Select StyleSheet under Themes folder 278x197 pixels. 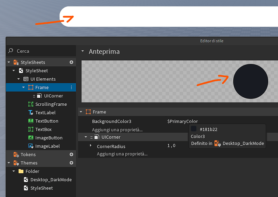coord(41,188)
